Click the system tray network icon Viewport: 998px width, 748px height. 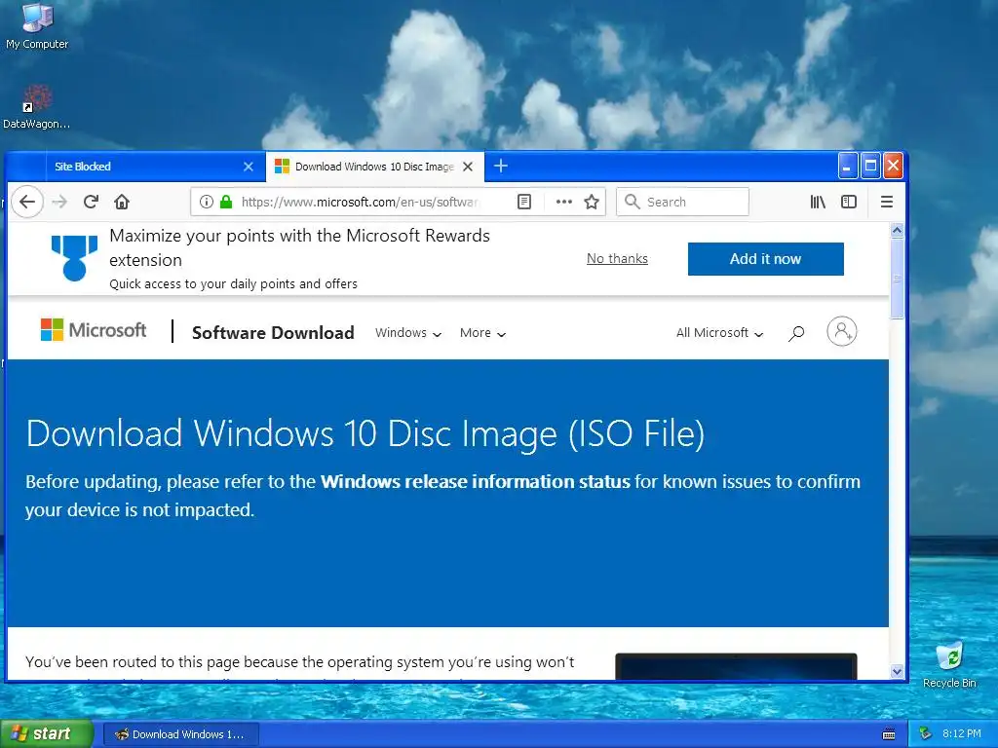pos(926,734)
